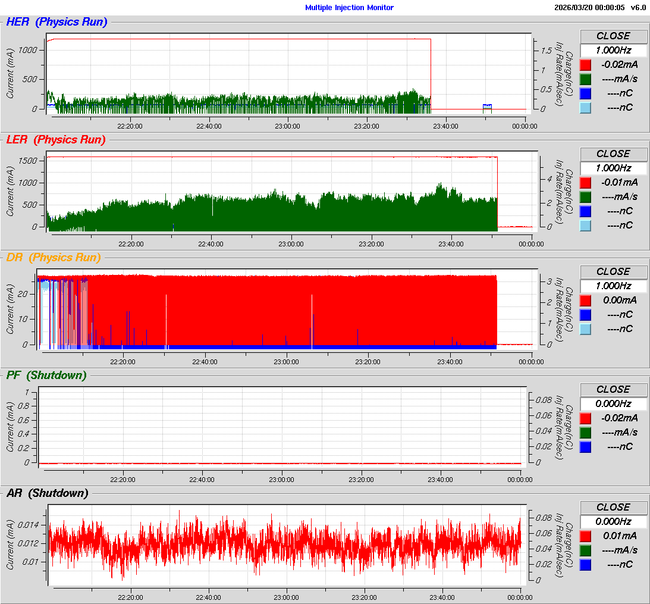
Task: Toggle the DR red current swatch
Action: pos(586,301)
